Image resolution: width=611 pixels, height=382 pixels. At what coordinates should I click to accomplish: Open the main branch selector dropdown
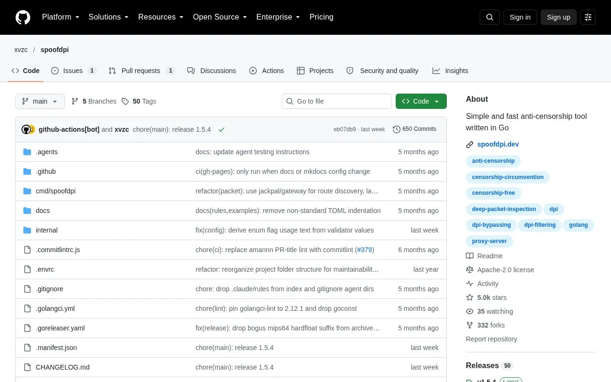(40, 101)
